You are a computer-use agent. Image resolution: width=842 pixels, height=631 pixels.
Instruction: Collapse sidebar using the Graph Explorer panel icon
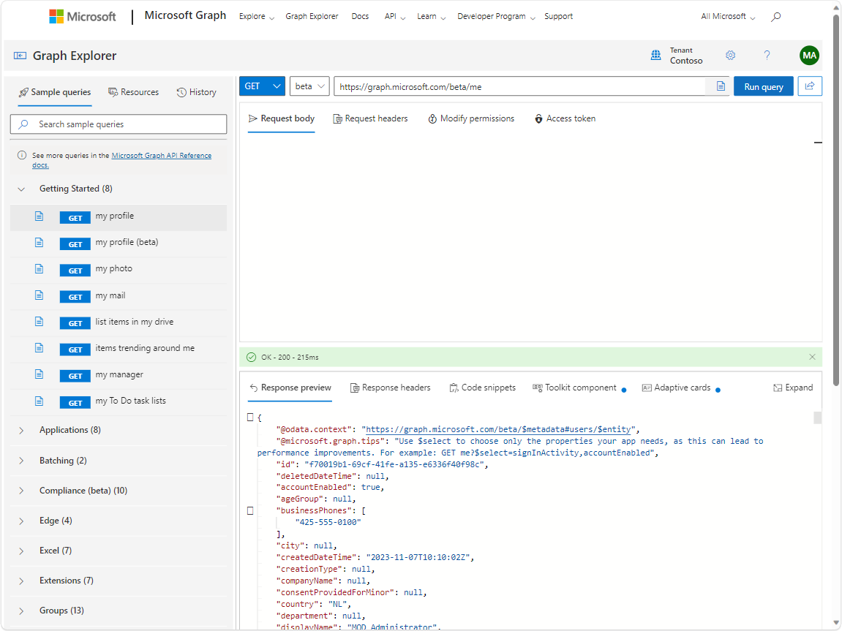click(20, 56)
